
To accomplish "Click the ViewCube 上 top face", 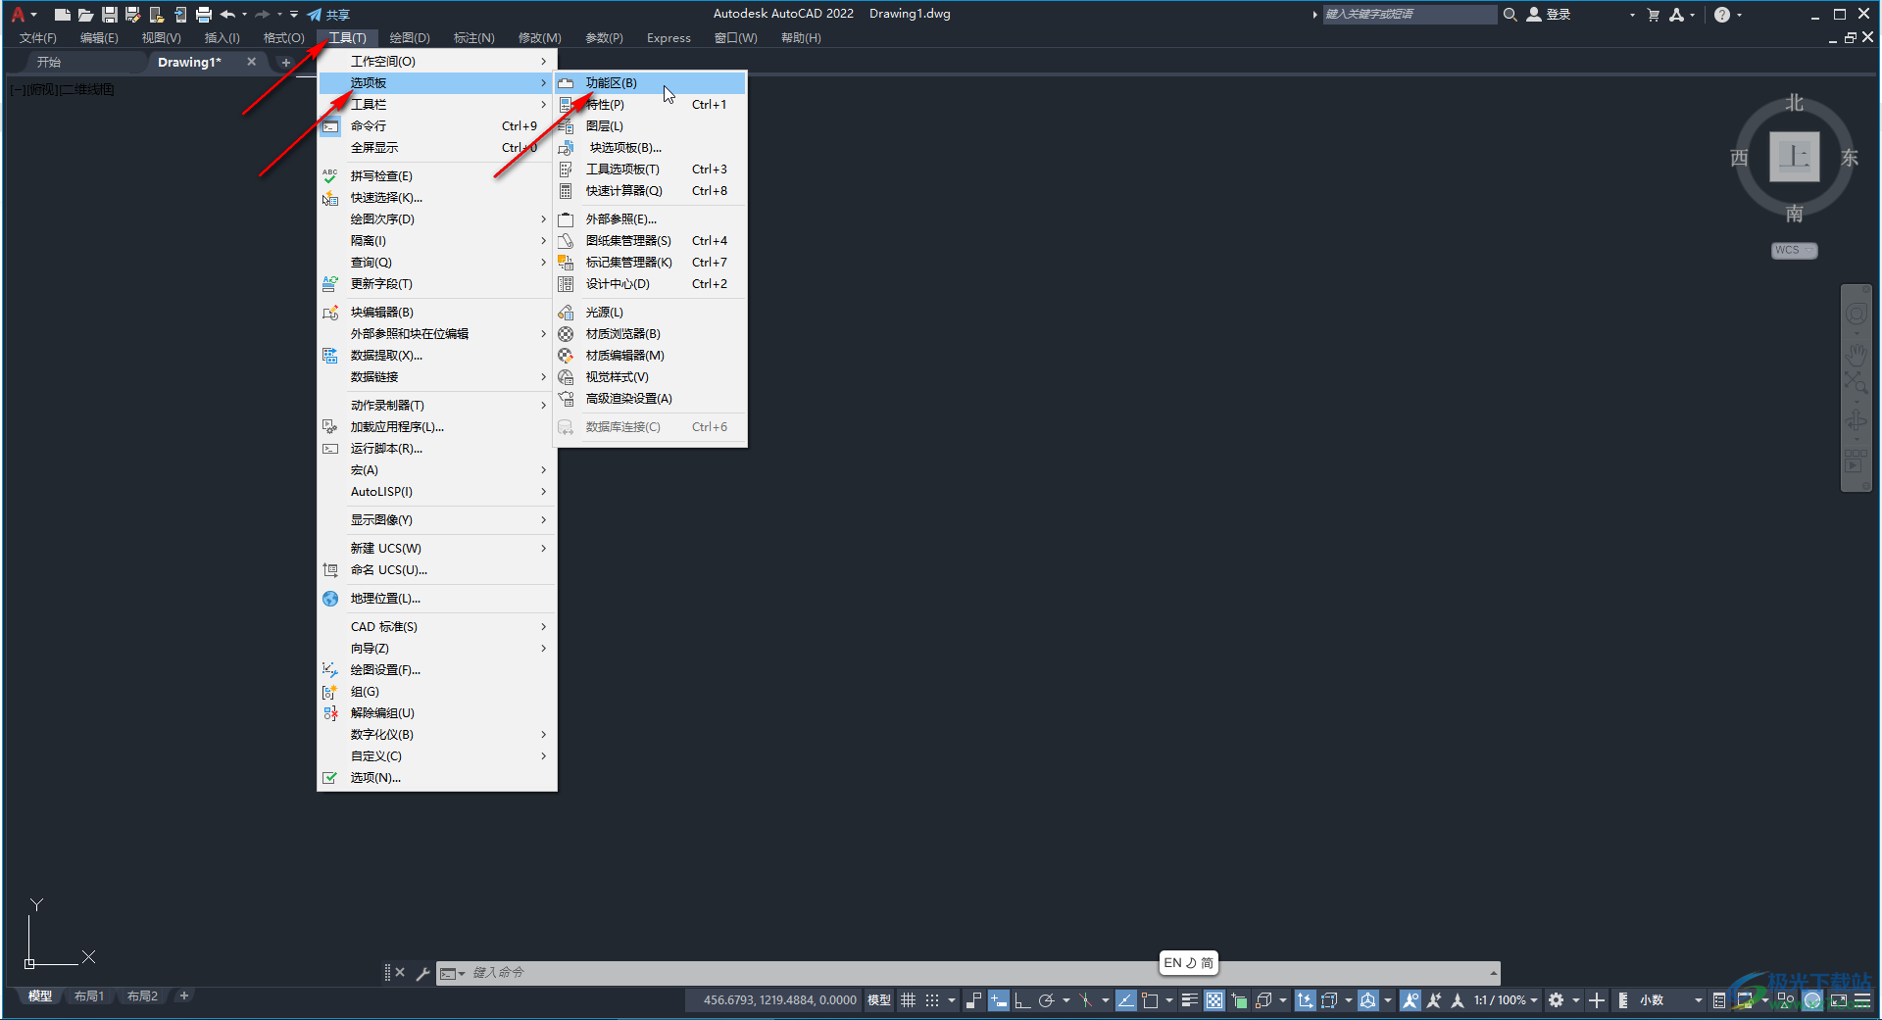I will coord(1794,157).
